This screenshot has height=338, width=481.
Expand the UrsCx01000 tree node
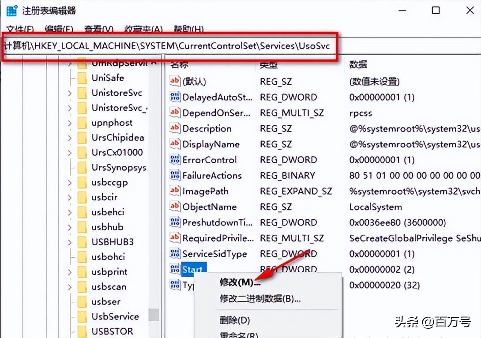pyautogui.click(x=70, y=153)
